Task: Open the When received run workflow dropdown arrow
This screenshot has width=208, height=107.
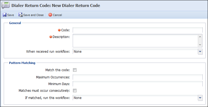Action: tap(200, 52)
